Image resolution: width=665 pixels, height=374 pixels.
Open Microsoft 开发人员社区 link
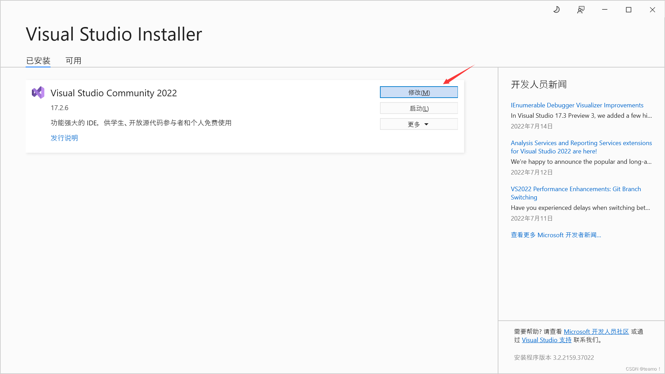596,332
